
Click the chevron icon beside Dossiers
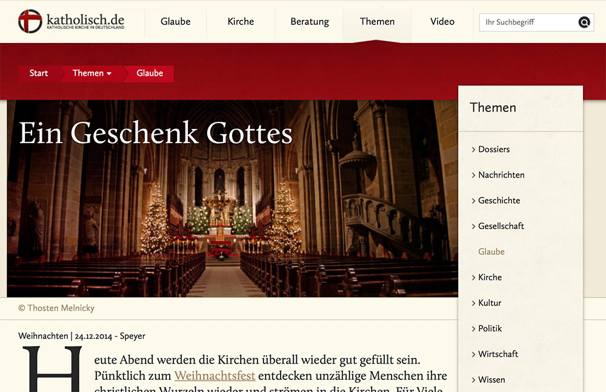[473, 150]
